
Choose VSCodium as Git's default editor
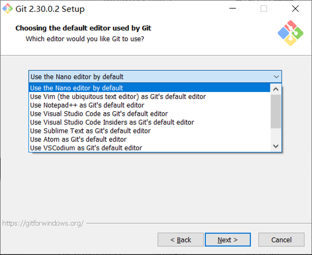click(x=86, y=148)
